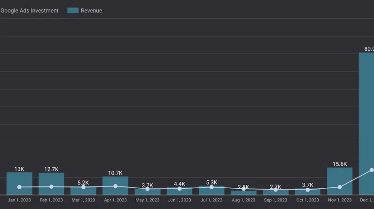Click the line data point for March 2023
The image size is (374, 209).
click(83, 187)
